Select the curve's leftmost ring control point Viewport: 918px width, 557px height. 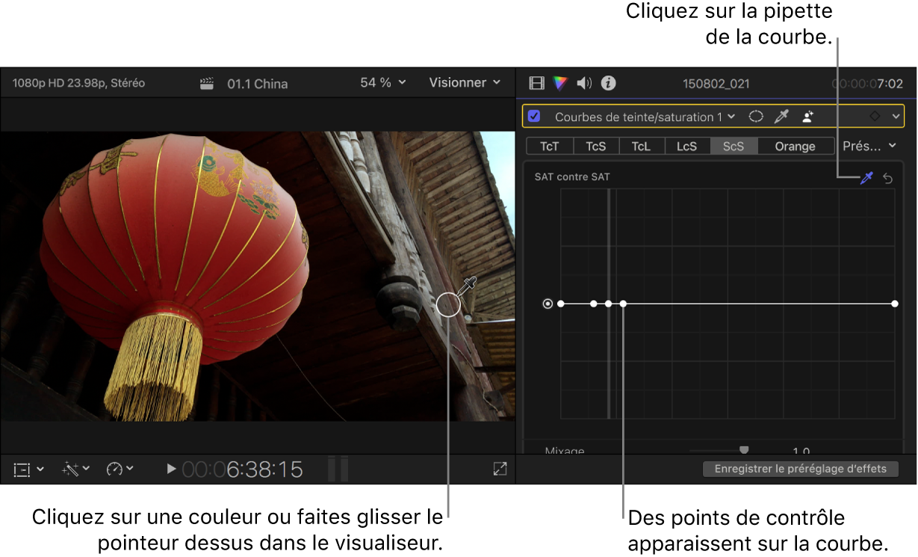tap(548, 304)
